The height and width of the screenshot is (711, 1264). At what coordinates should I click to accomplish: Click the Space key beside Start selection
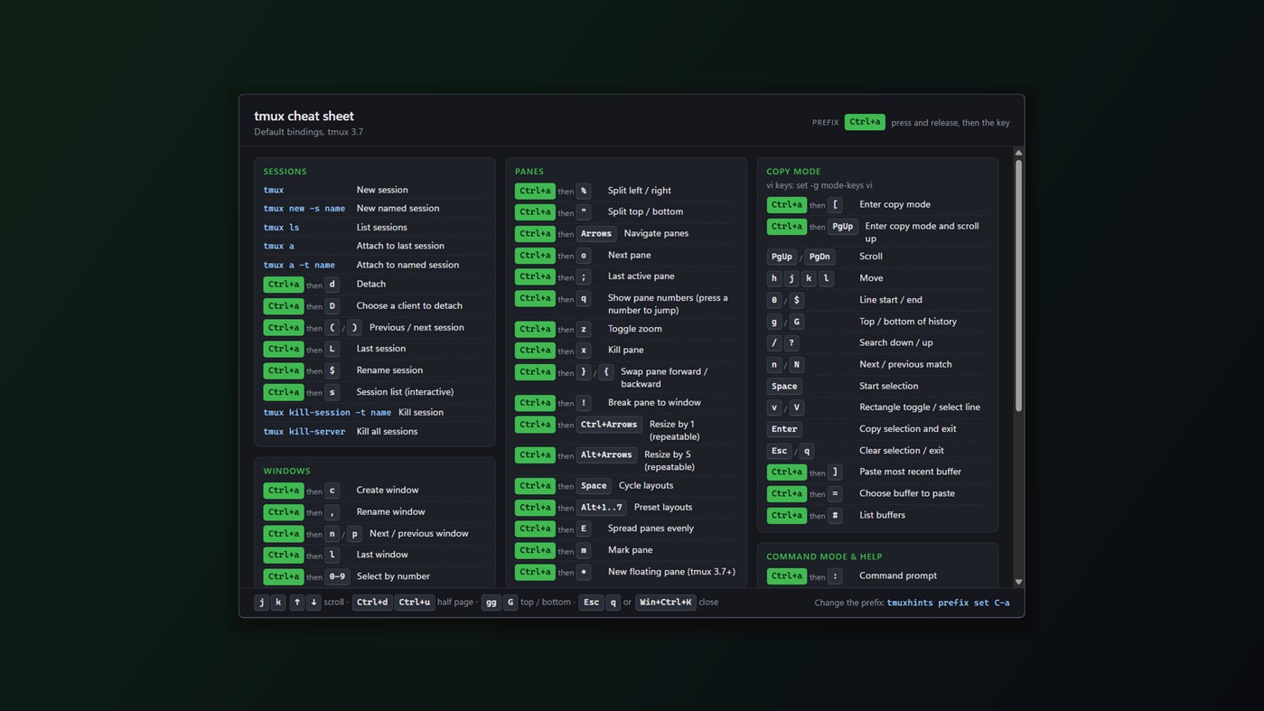pos(784,387)
